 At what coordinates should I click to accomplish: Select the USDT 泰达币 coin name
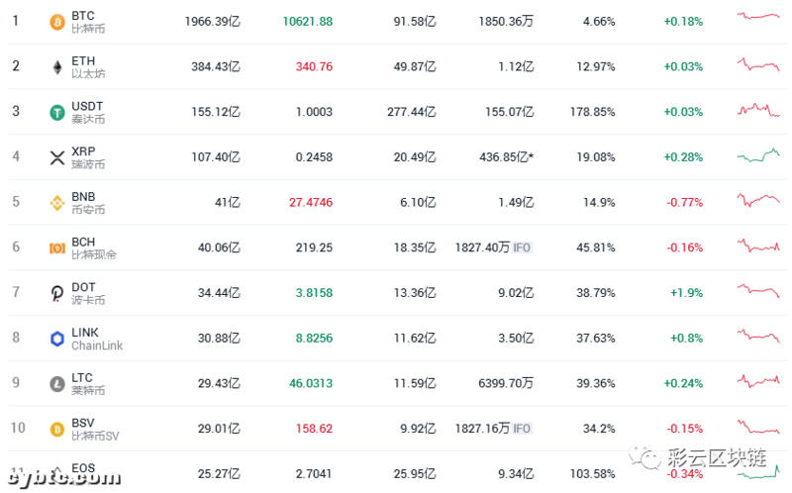88,112
